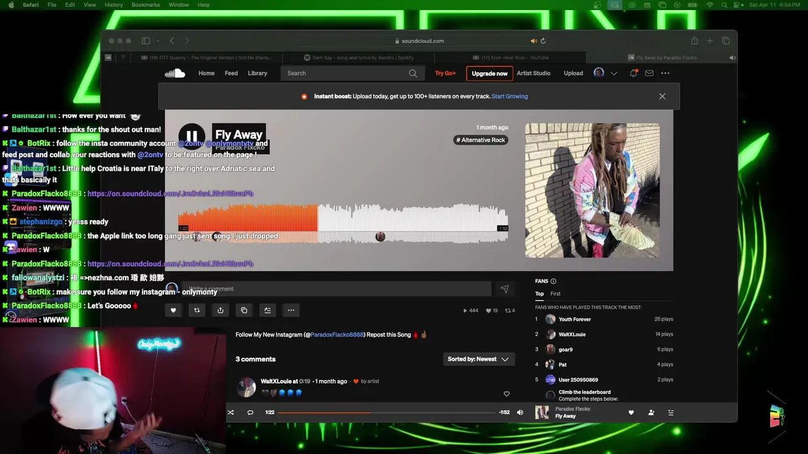
Task: Toggle the Safari sidebar
Action: (x=146, y=41)
